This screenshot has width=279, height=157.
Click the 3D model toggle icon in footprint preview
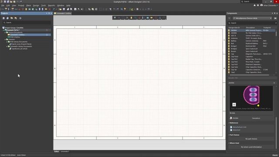(x=234, y=105)
